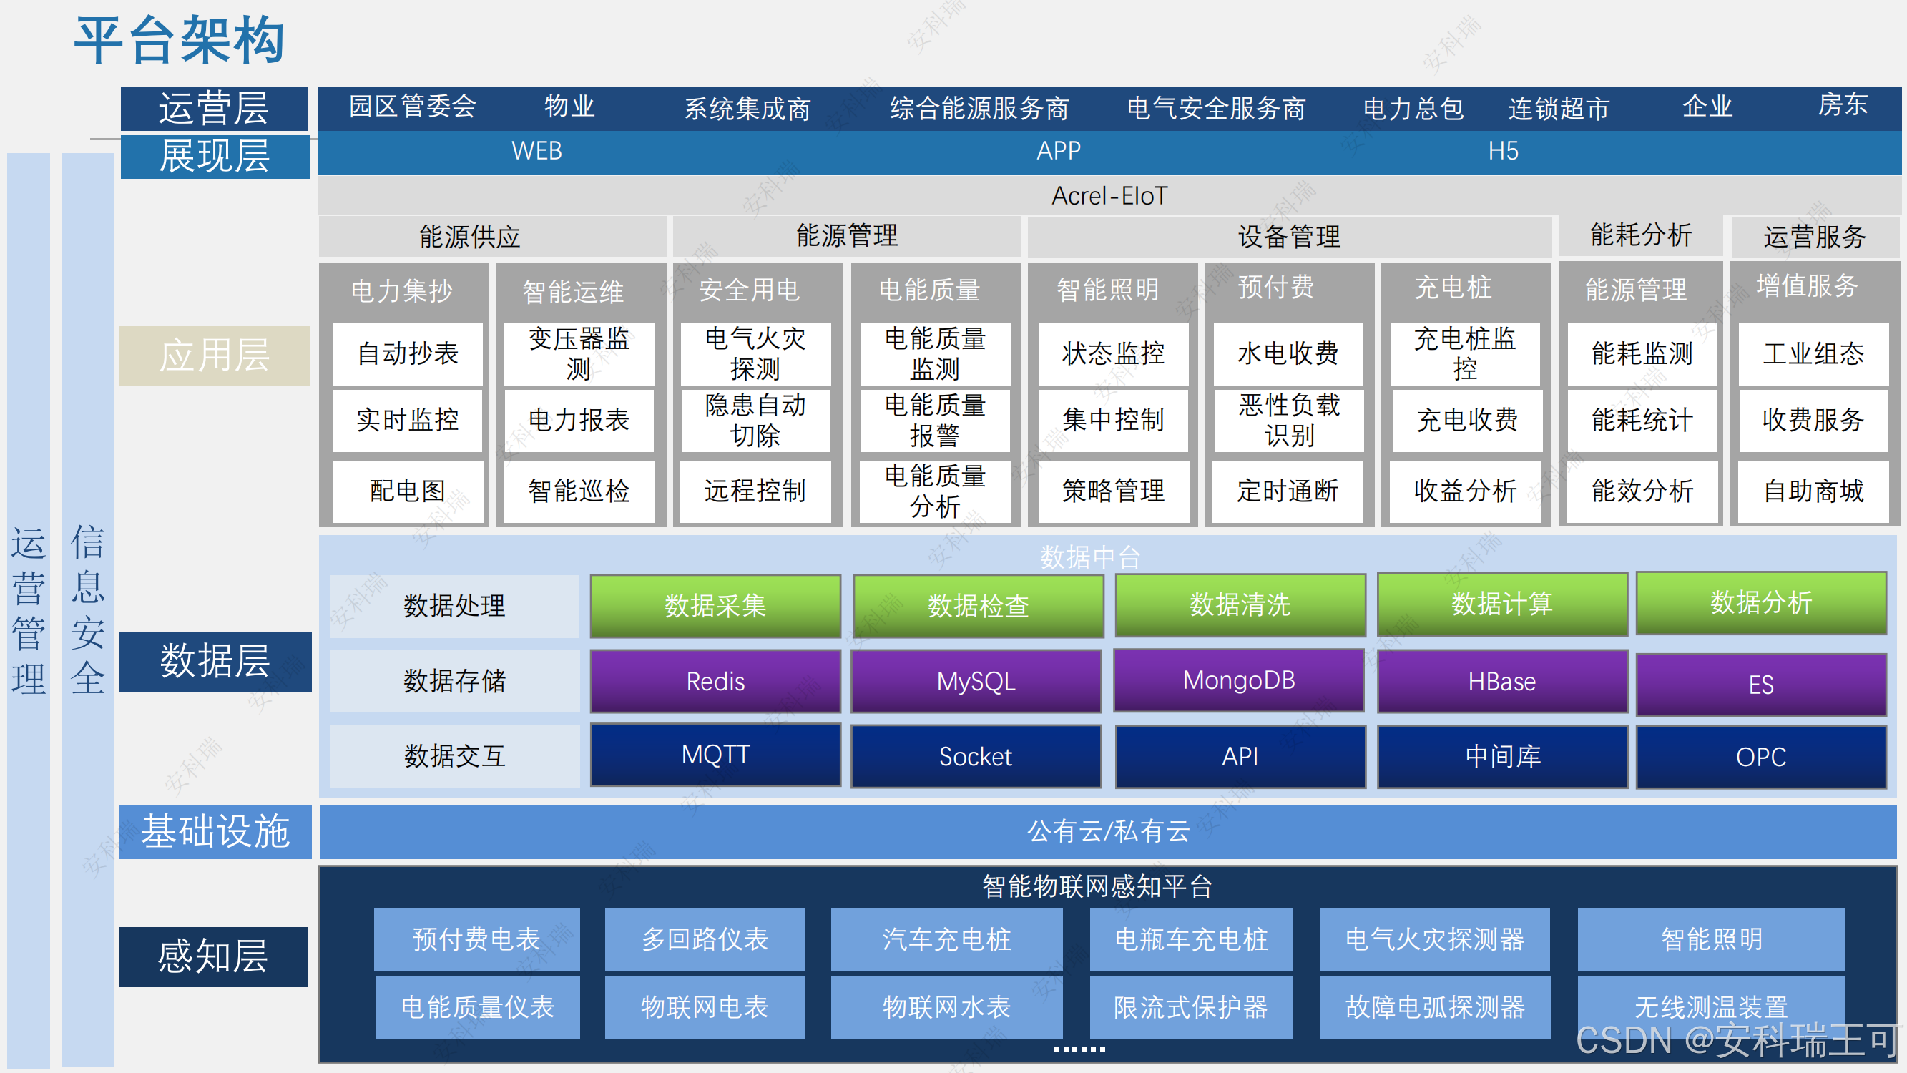Click the 应用层 layer label
This screenshot has width=1907, height=1073.
[x=215, y=356]
